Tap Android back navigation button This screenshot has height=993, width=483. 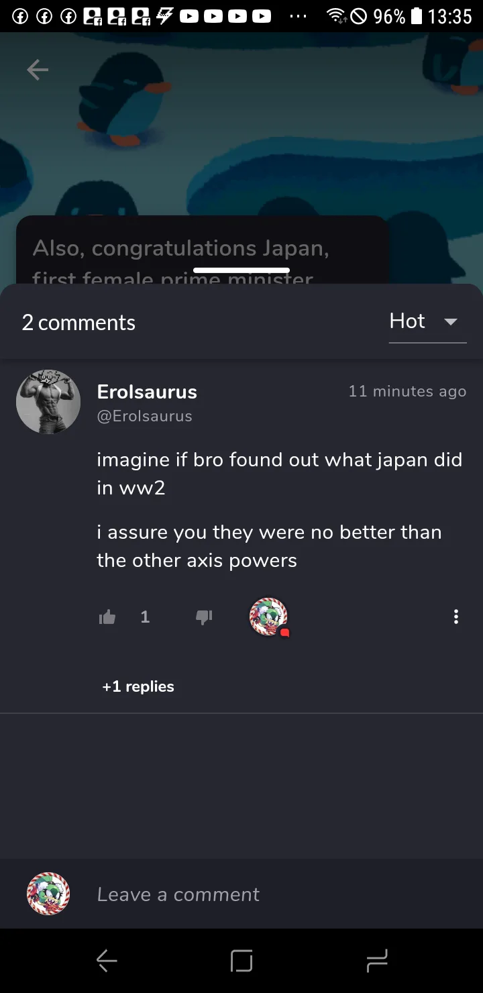click(x=107, y=961)
